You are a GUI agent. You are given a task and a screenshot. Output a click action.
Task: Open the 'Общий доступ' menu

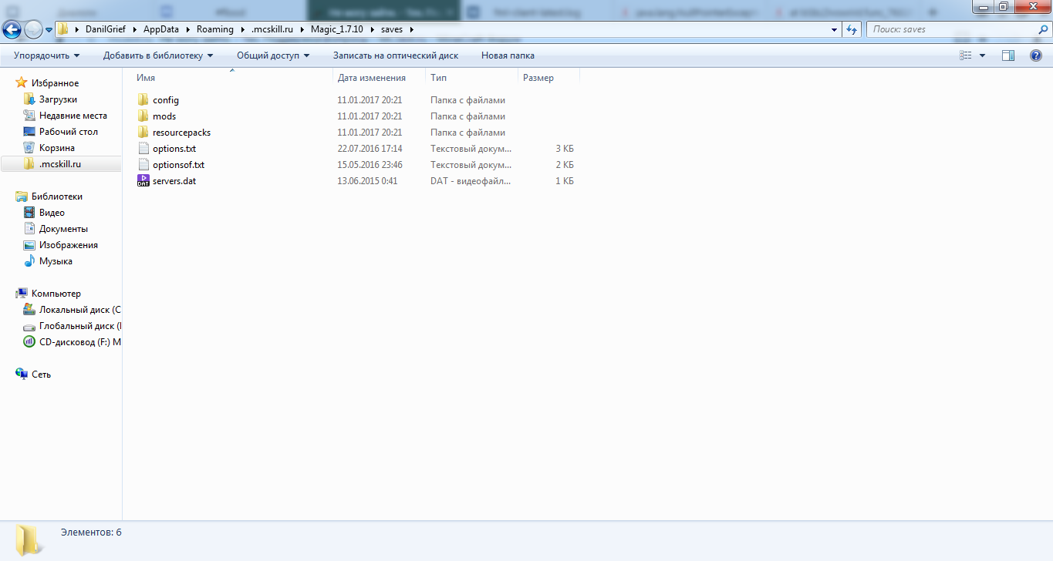(x=273, y=55)
